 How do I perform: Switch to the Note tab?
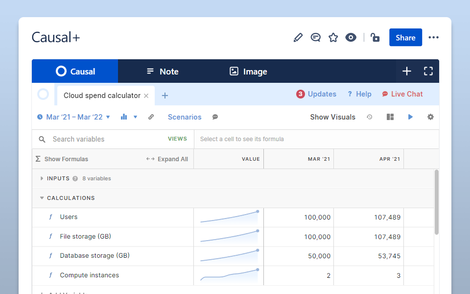tap(163, 71)
